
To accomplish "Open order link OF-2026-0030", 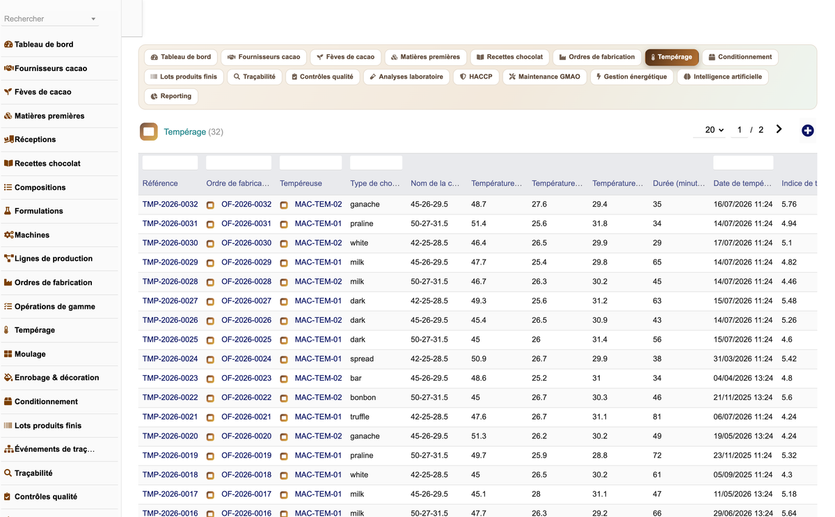I will [x=246, y=244].
